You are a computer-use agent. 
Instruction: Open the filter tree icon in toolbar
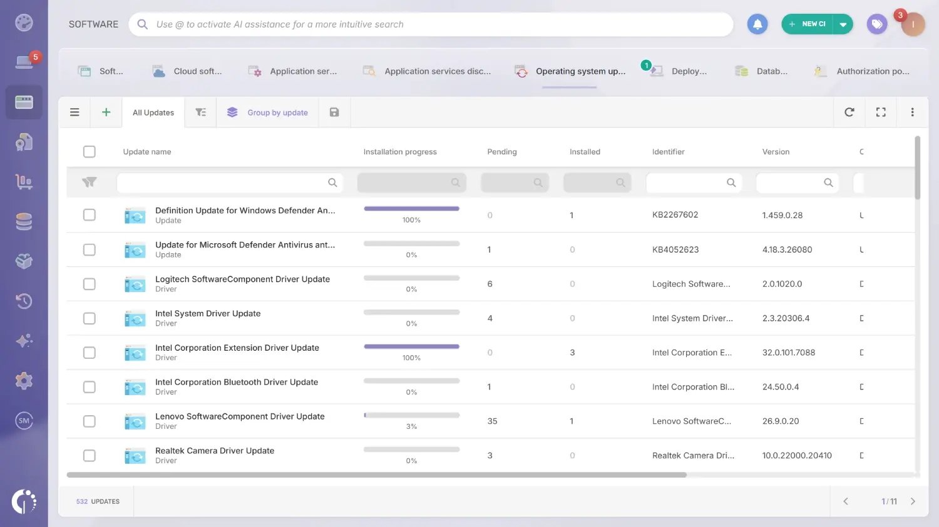point(201,113)
